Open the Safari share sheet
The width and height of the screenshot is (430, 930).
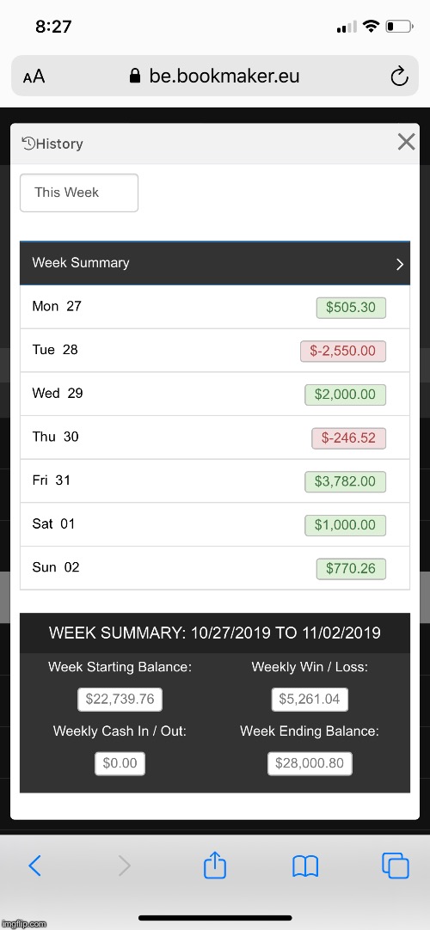(215, 864)
